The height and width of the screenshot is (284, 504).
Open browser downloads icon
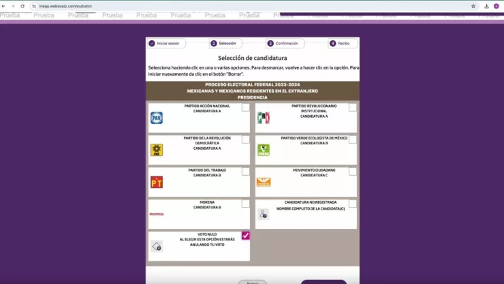pos(487,6)
